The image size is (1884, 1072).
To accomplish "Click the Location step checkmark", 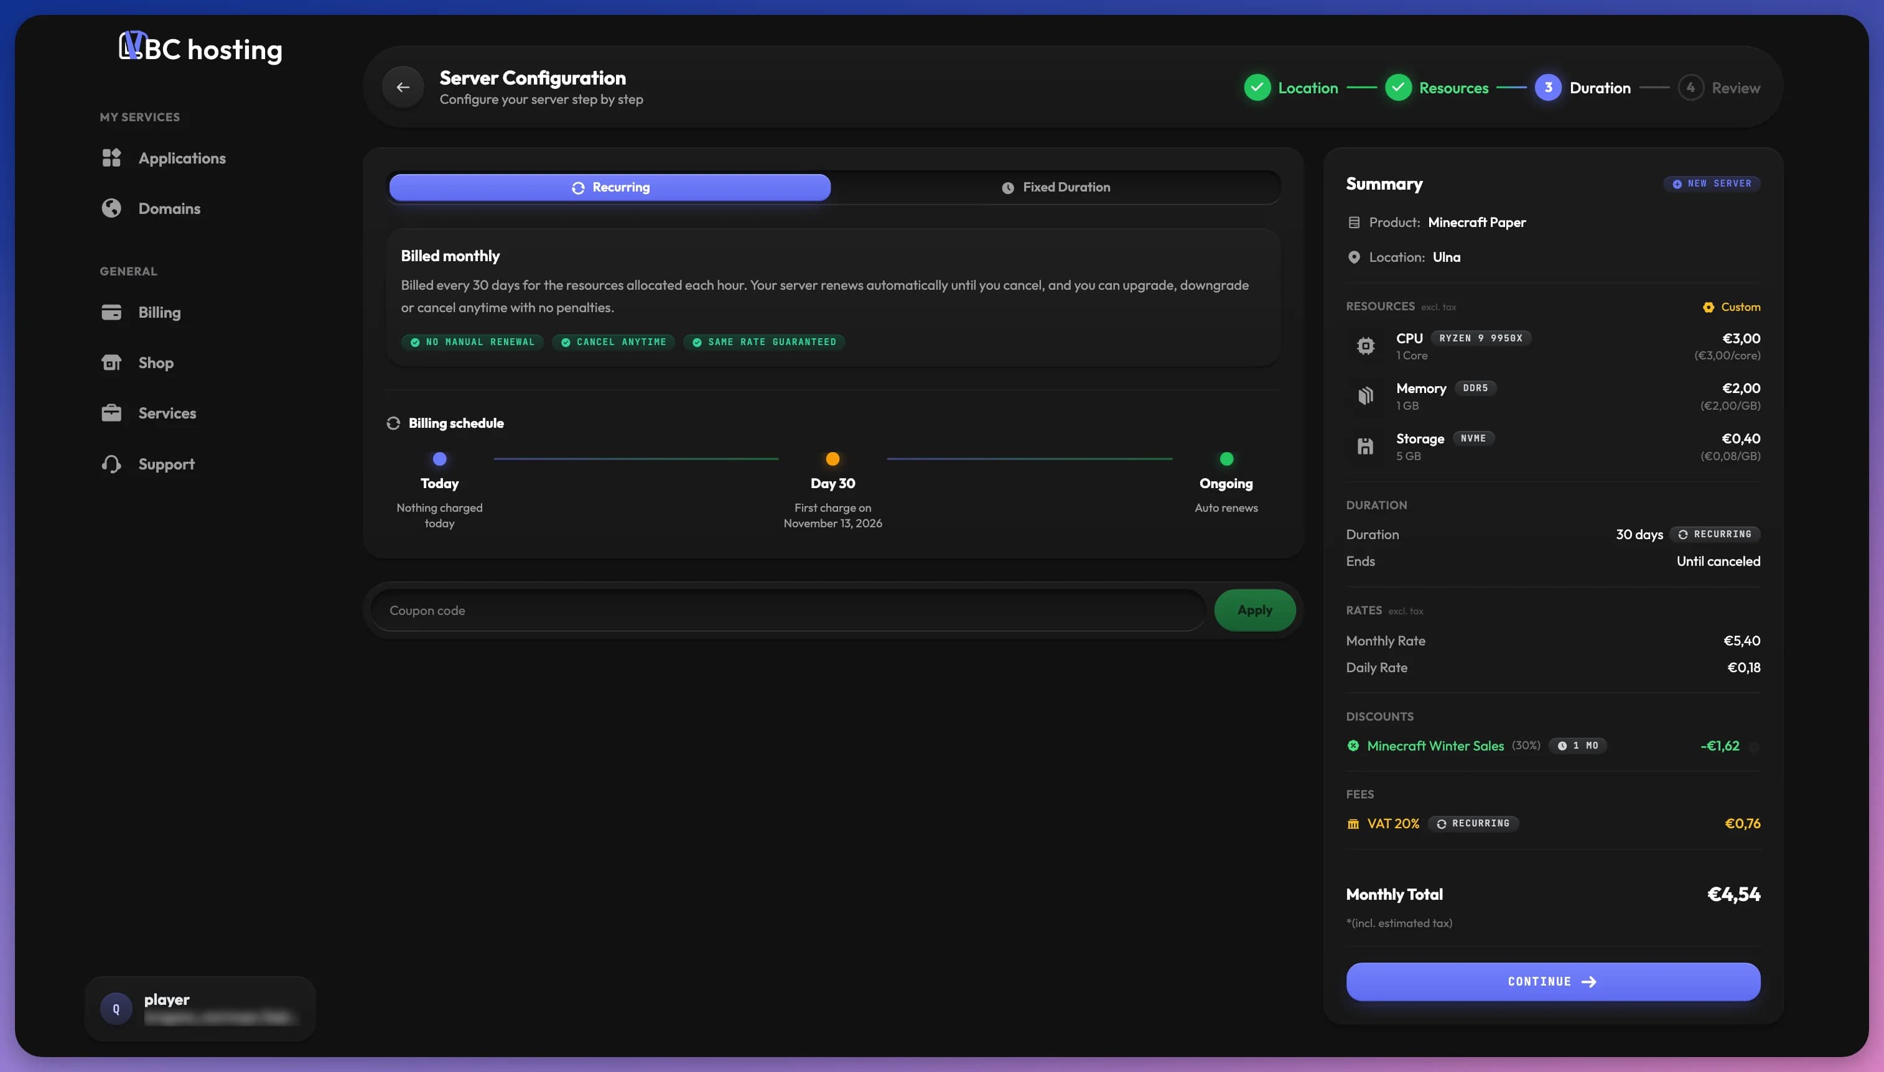I will point(1257,87).
